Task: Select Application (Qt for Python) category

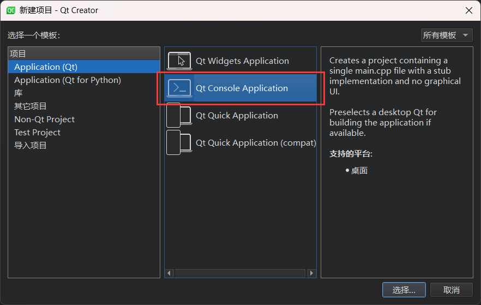Action: (x=68, y=80)
